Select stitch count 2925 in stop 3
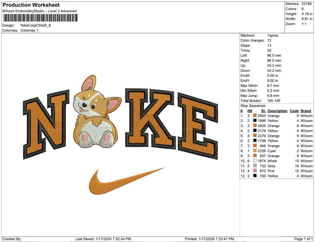The image size is (315, 242). [262, 126]
